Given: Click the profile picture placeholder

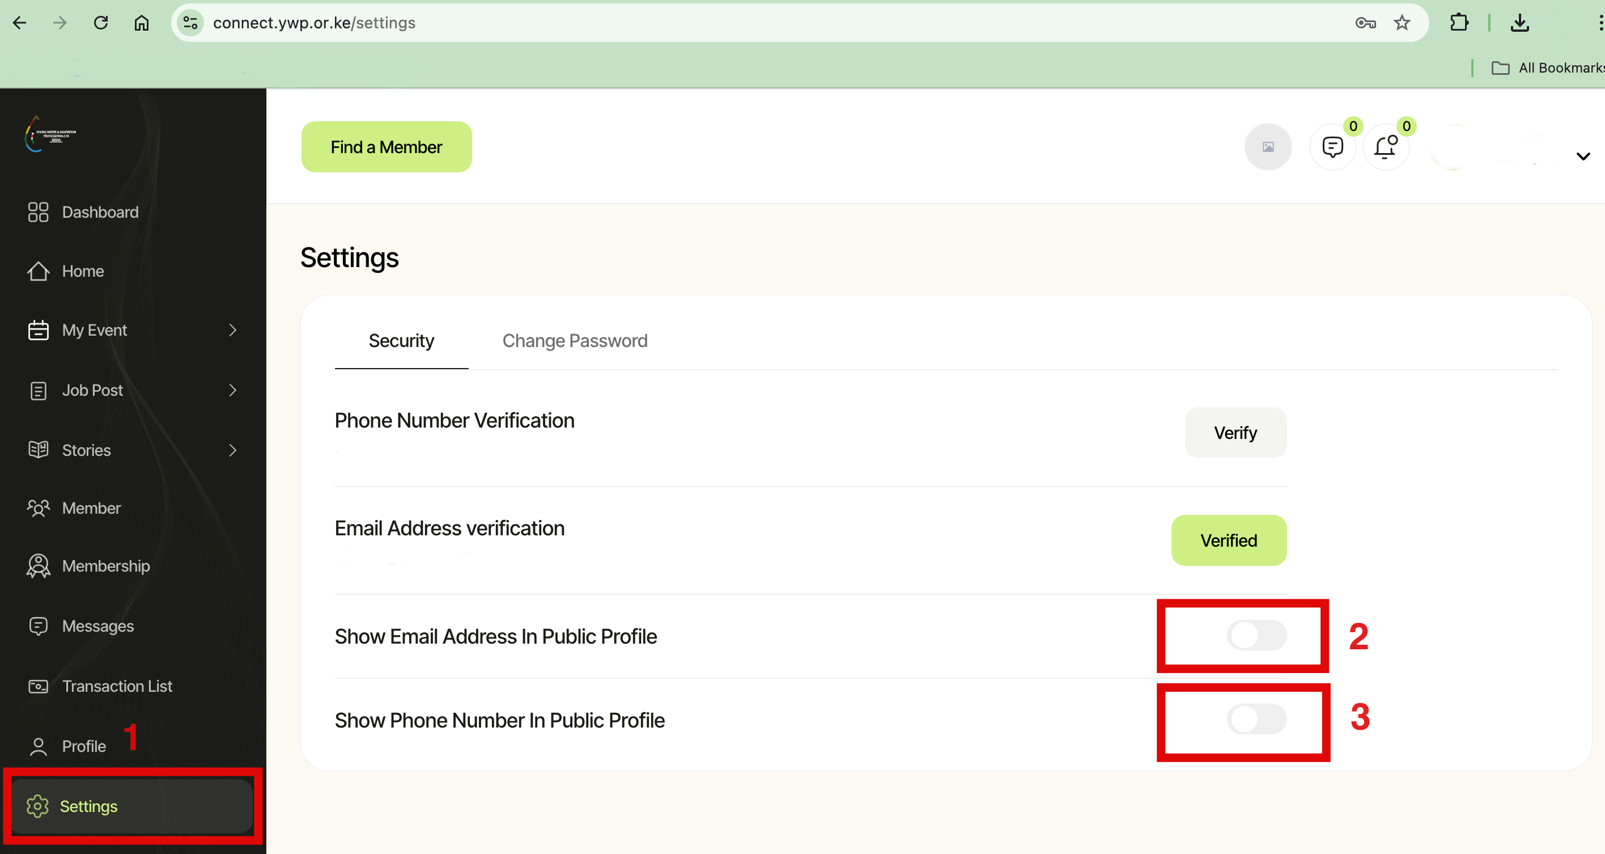Looking at the screenshot, I should (x=1268, y=147).
